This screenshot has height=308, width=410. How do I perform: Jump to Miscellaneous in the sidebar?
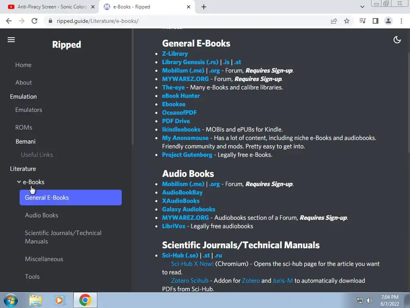tap(44, 259)
